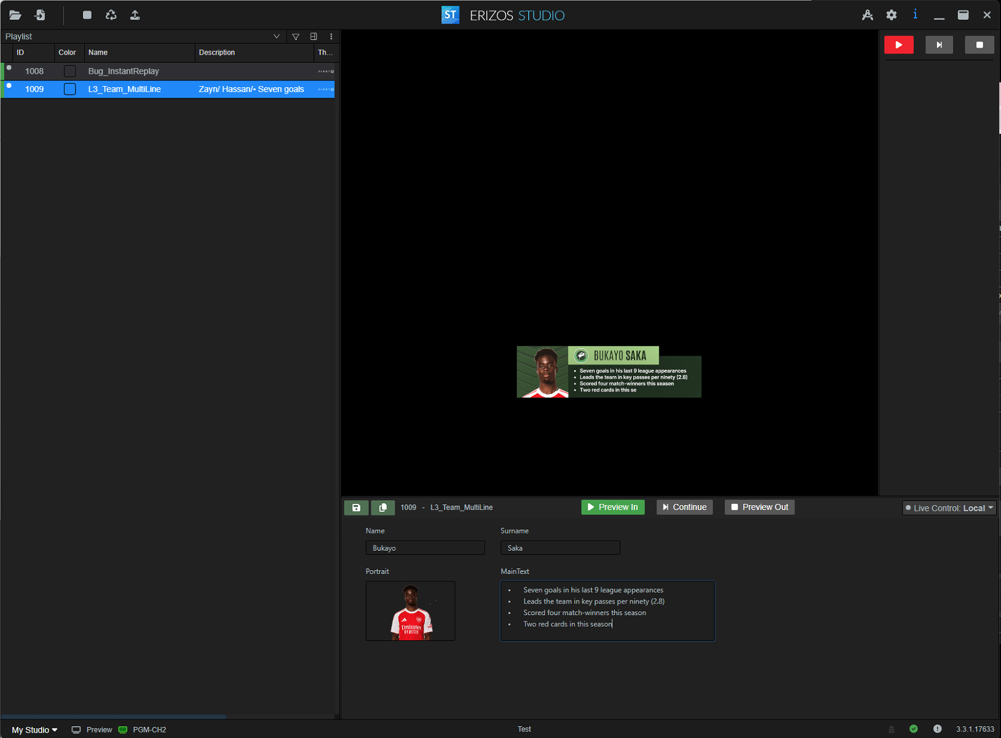Open the Live Control: Local dropdown
Viewport: 1001px width, 738px height.
coord(949,508)
